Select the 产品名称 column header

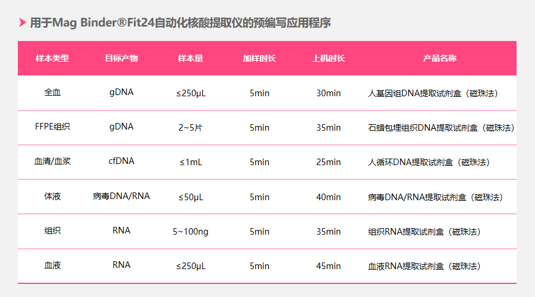point(439,58)
